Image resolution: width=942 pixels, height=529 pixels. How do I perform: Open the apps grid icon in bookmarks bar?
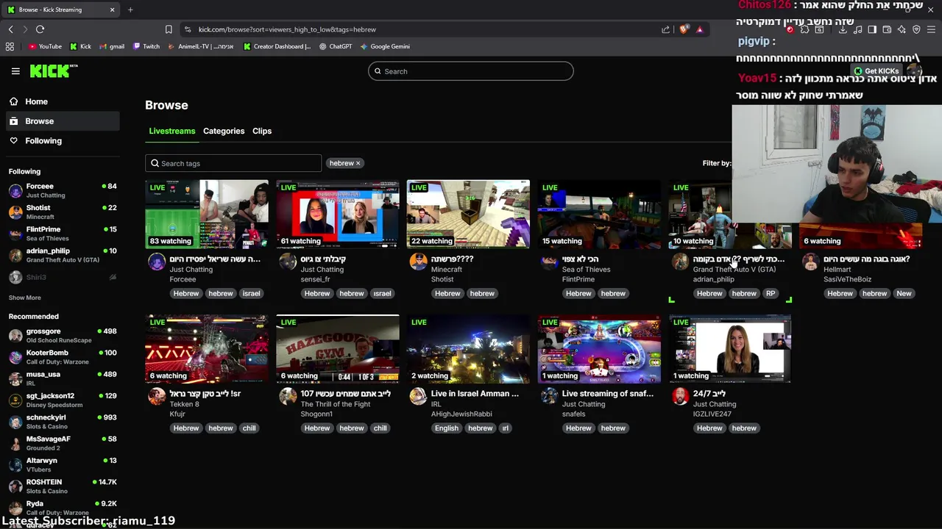[10, 46]
